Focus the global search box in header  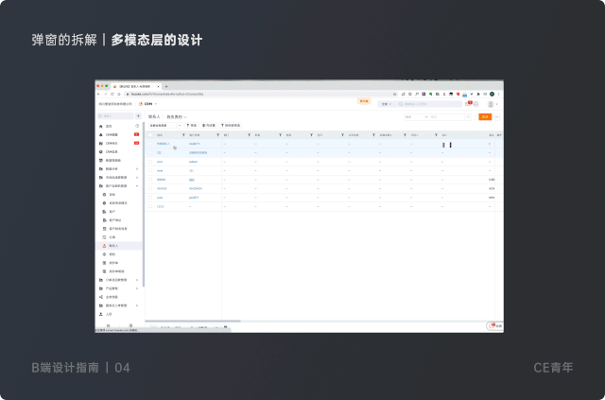click(x=429, y=104)
